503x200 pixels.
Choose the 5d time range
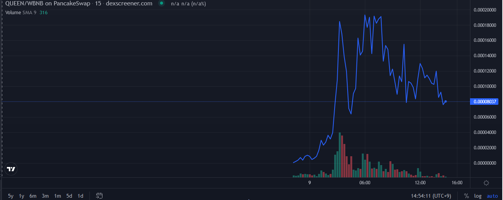(x=69, y=196)
